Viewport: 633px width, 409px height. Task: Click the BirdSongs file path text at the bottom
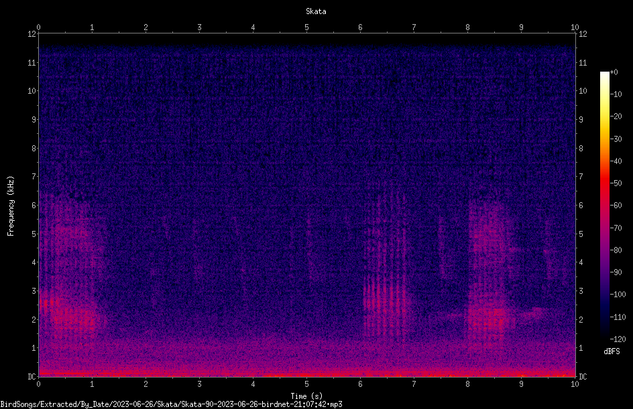coord(171,404)
